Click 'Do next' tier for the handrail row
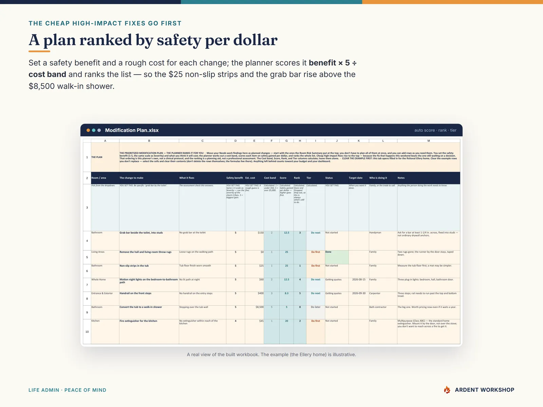Image resolution: width=543 pixels, height=407 pixels. coord(316,298)
